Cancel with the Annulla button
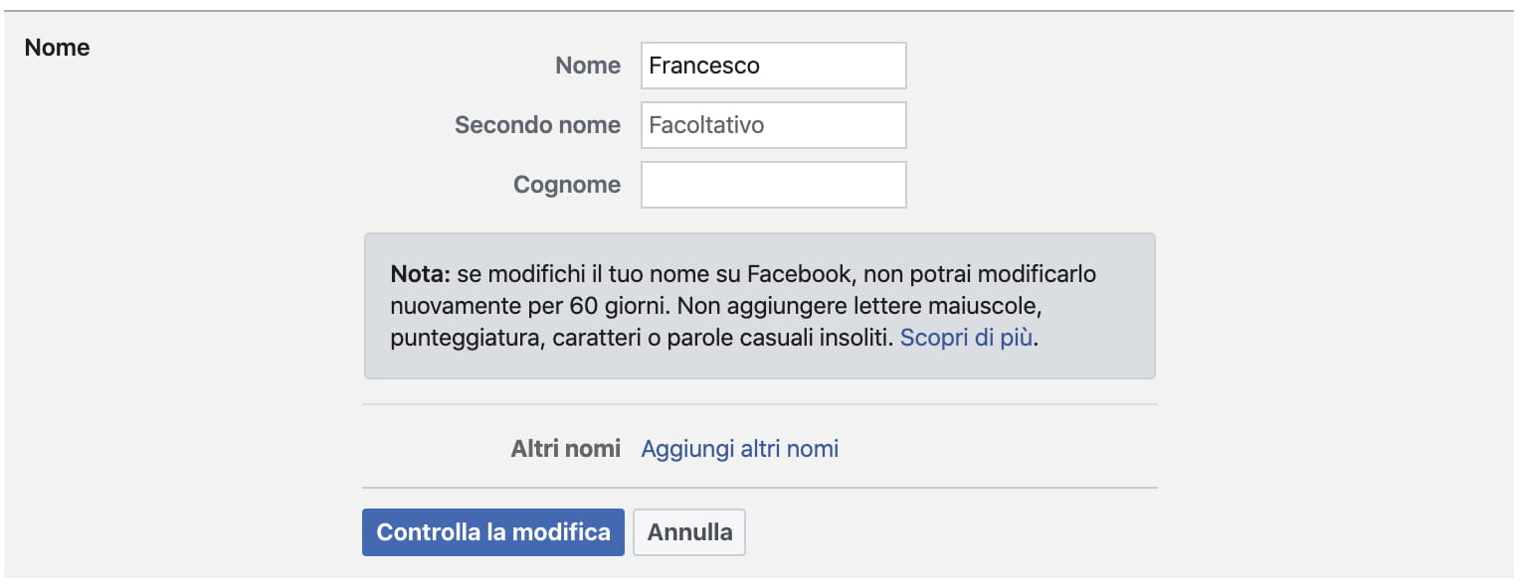Screen dimensions: 1524x586 688,532
